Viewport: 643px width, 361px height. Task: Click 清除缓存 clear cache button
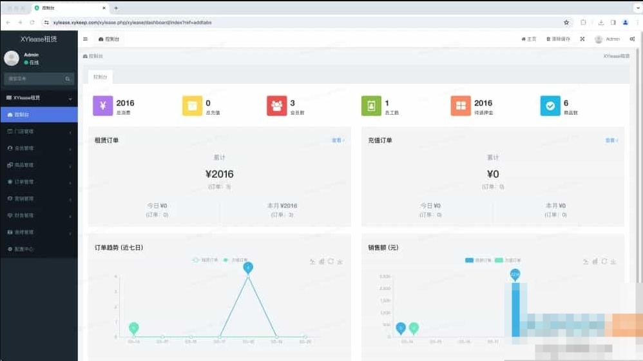tap(558, 39)
